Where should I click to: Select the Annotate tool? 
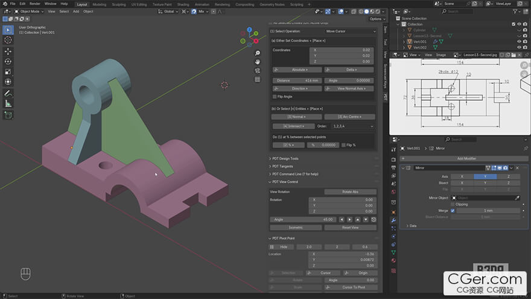point(8,93)
